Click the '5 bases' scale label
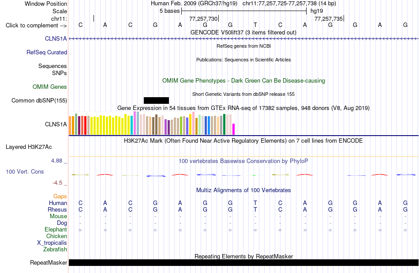Viewport: 419px width, 273px height. (x=170, y=11)
